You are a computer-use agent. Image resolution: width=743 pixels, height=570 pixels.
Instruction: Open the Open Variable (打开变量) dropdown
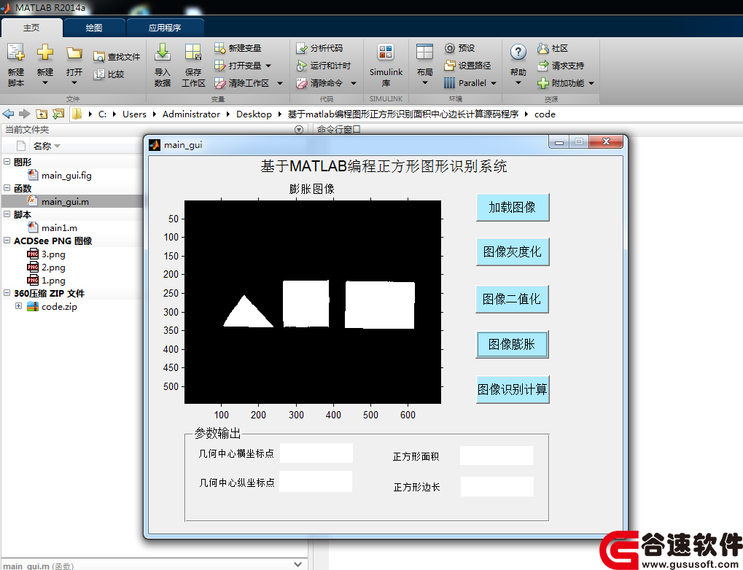click(268, 66)
